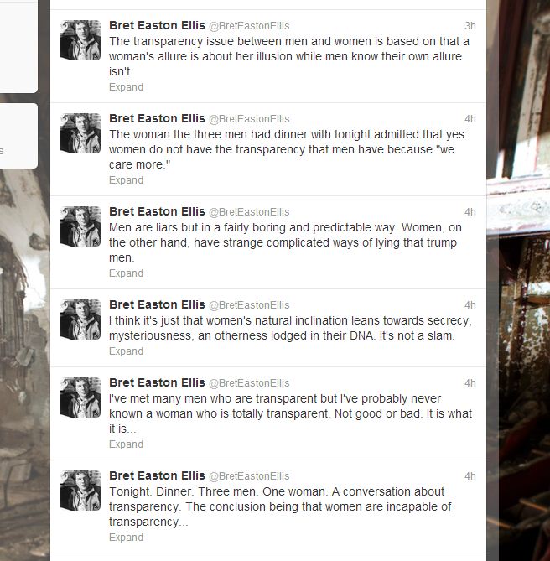Open Bret Easton Ellis name on top tweet
This screenshot has width=550, height=561.
click(157, 25)
